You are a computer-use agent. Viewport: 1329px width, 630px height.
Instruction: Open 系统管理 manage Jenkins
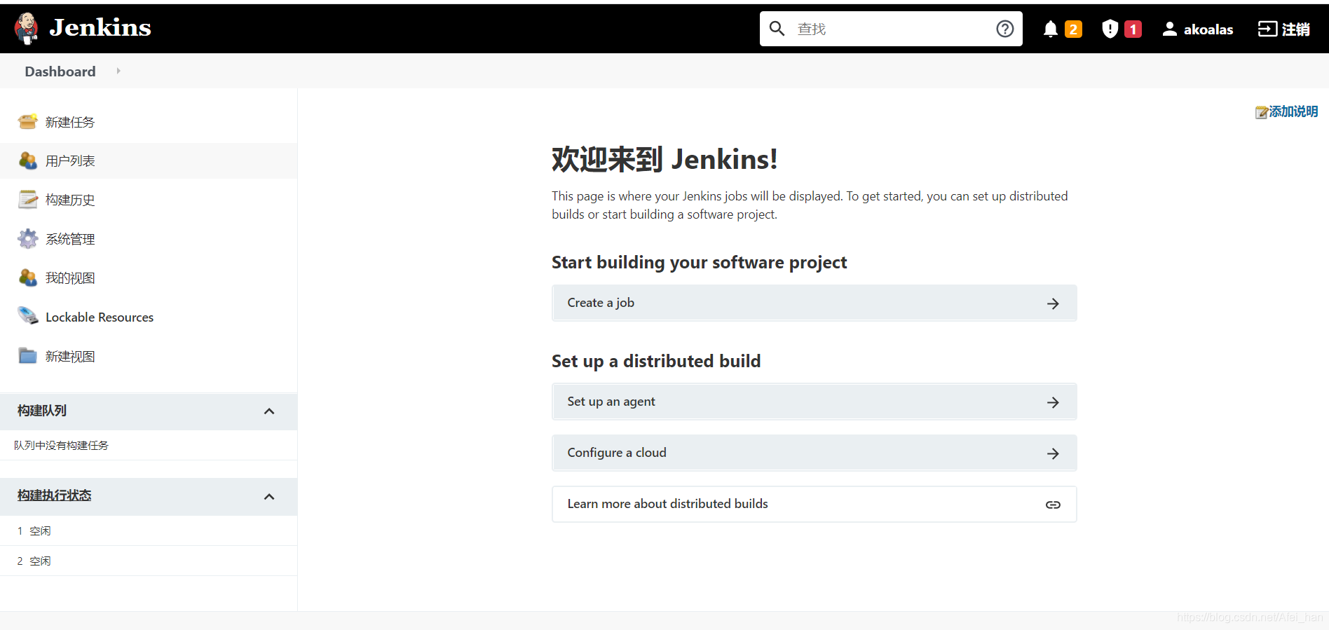[70, 239]
